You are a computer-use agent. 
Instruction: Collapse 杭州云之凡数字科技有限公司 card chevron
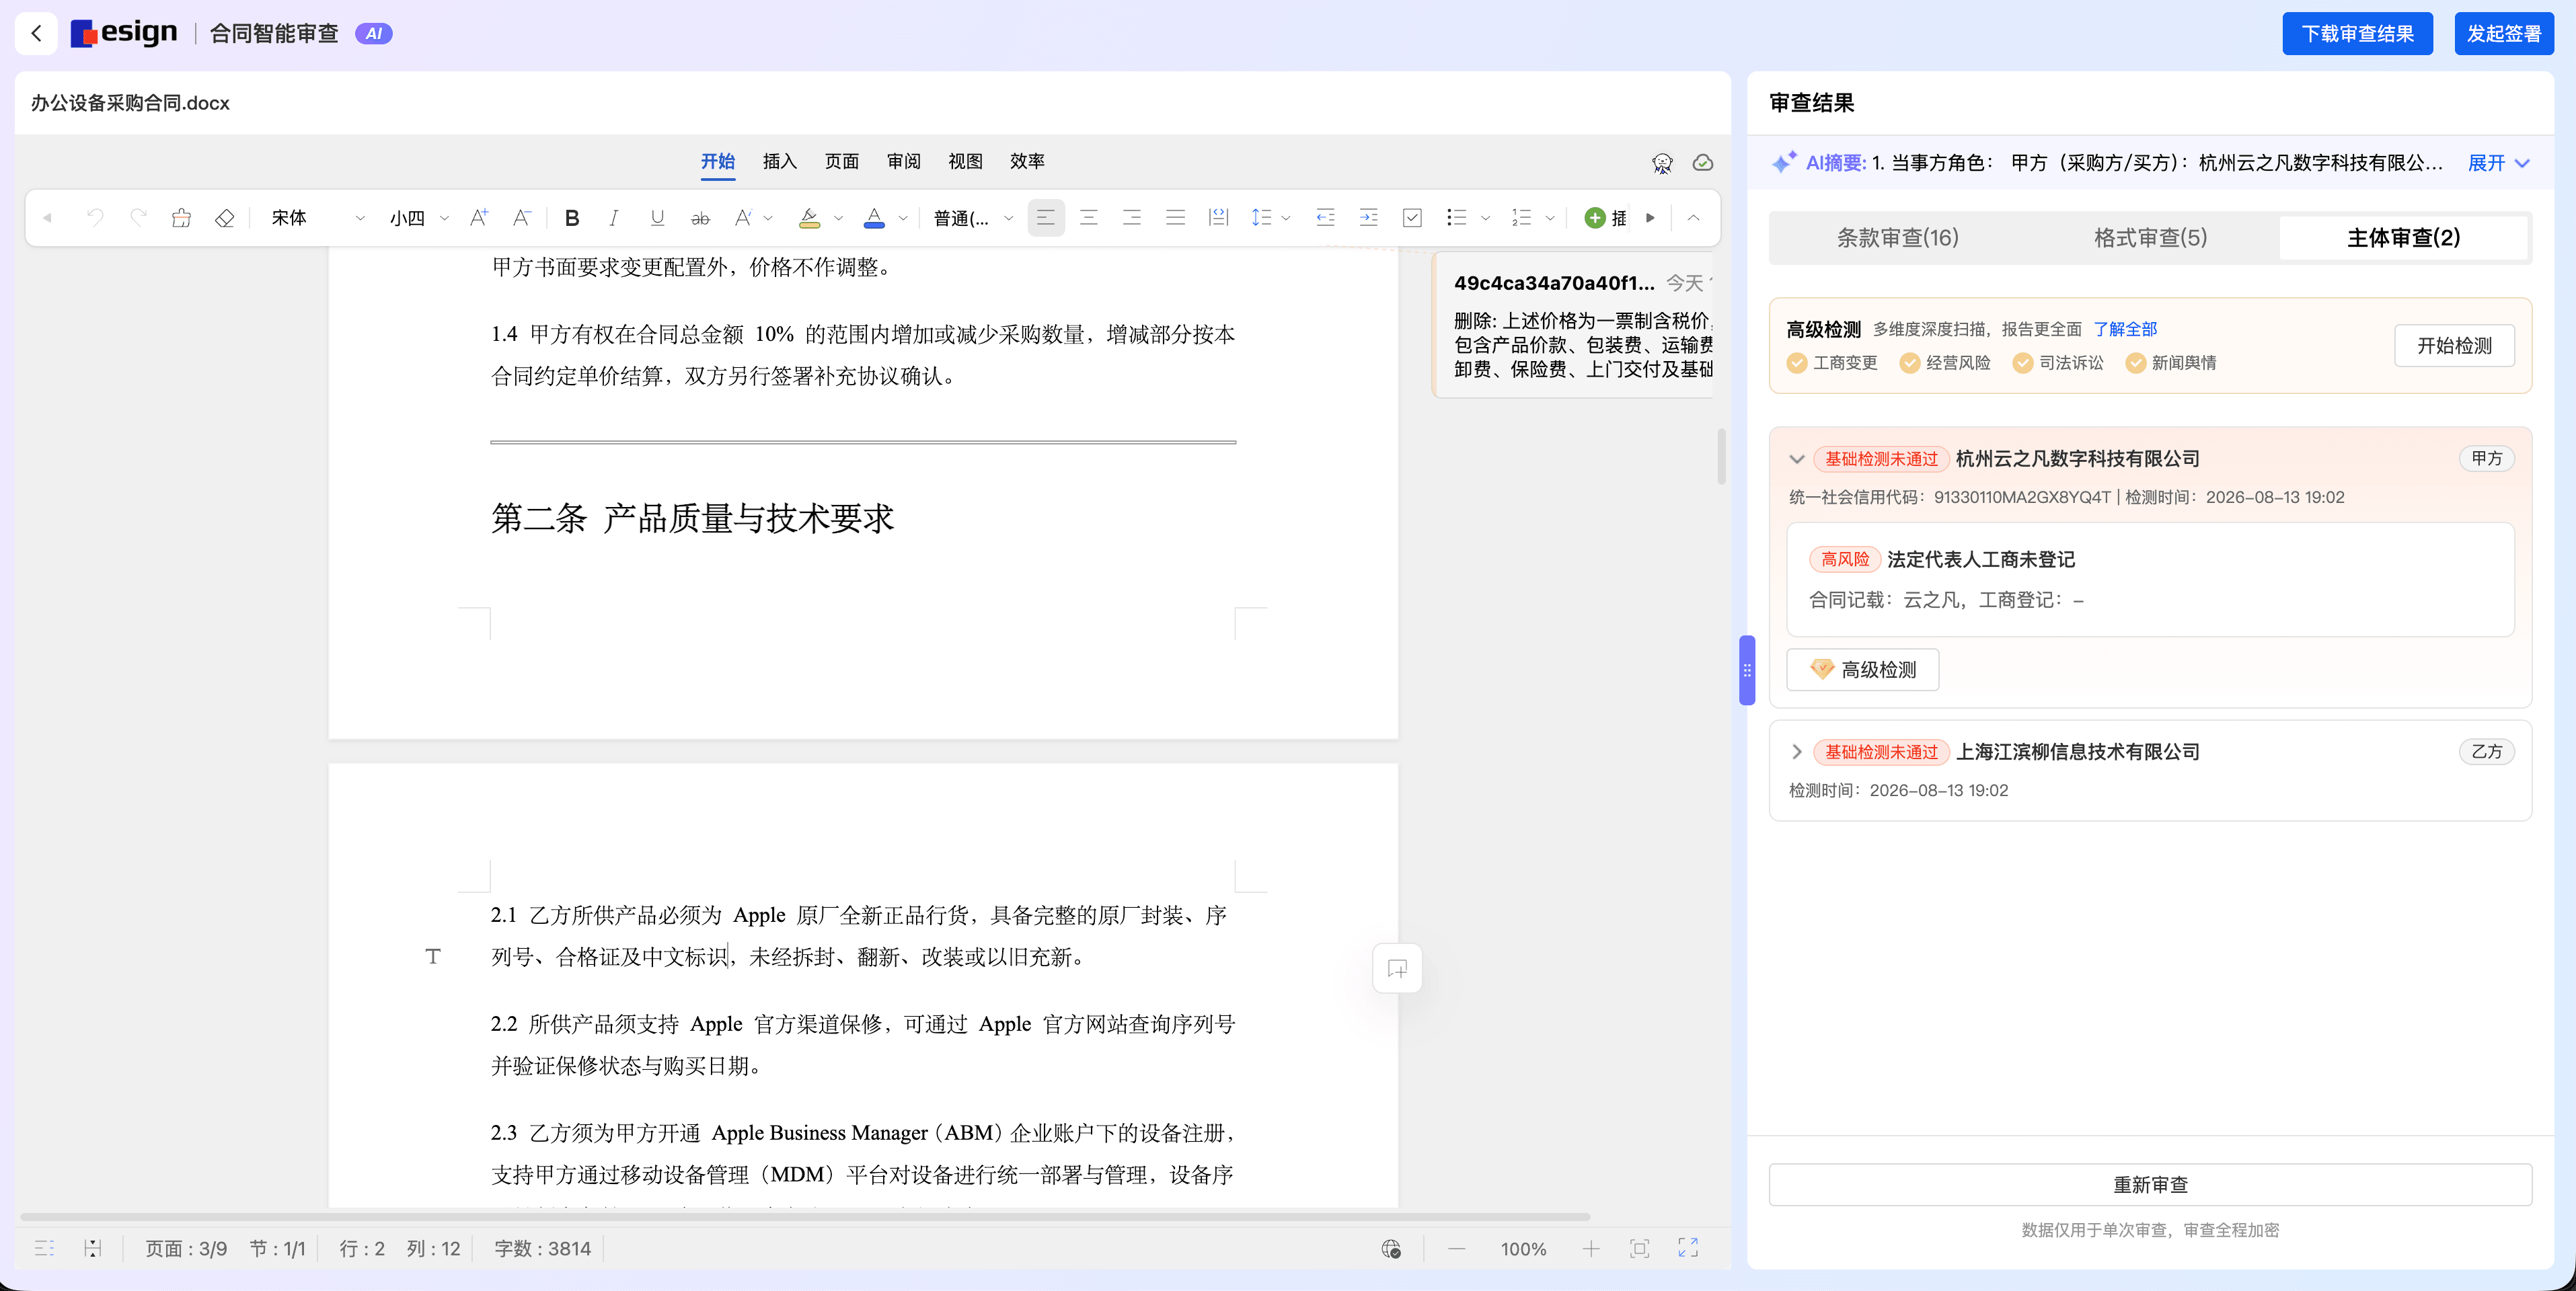[1797, 459]
